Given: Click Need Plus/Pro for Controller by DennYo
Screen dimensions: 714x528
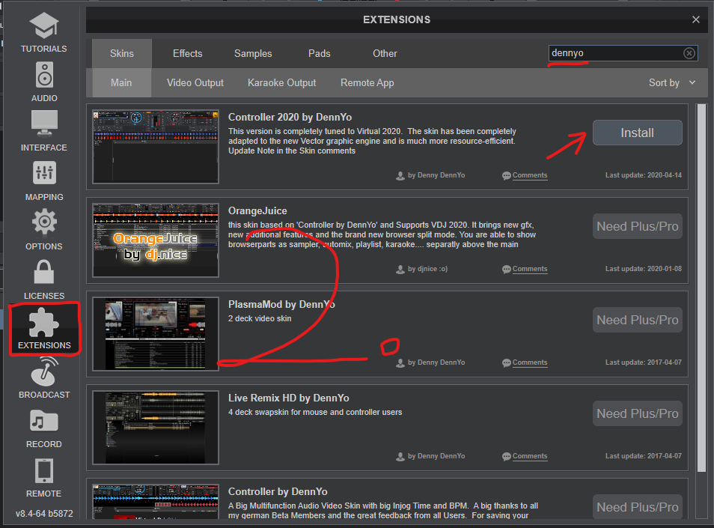Looking at the screenshot, I should click(x=637, y=507).
